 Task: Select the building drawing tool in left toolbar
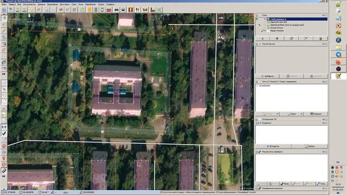click(4, 62)
